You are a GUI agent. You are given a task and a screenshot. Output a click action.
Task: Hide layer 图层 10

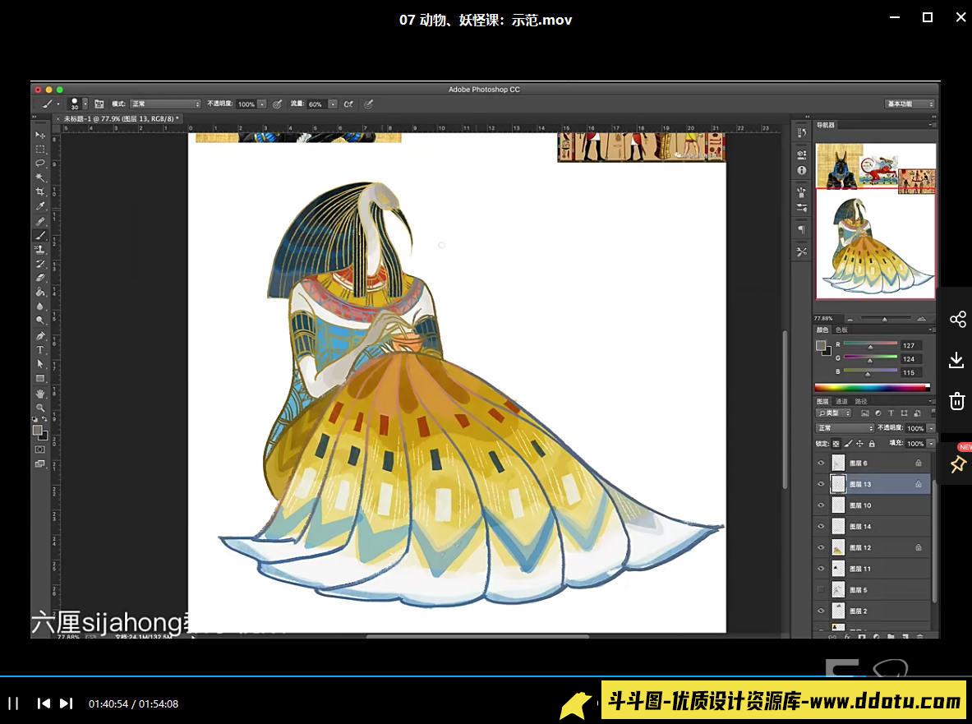[x=821, y=505]
